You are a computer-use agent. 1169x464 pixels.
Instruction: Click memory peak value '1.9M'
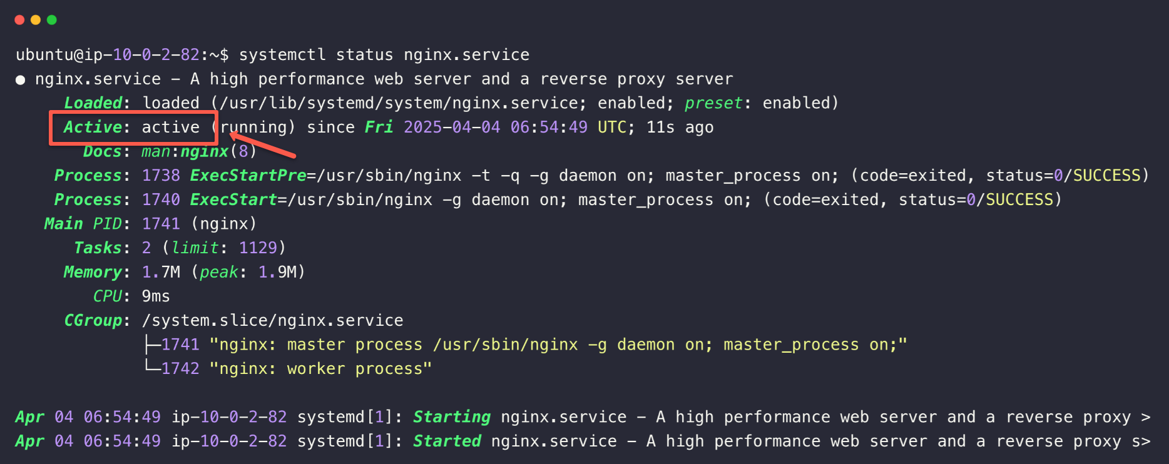[277, 273]
